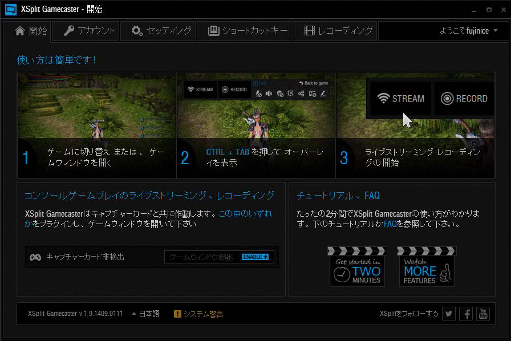The width and height of the screenshot is (511, 341).
Task: Switch to the アカウント tab
Action: tap(86, 31)
